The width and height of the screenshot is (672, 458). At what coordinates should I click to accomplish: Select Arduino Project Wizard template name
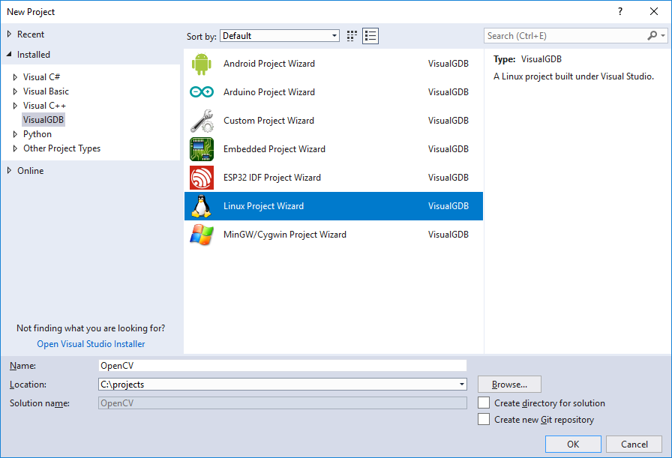click(269, 92)
